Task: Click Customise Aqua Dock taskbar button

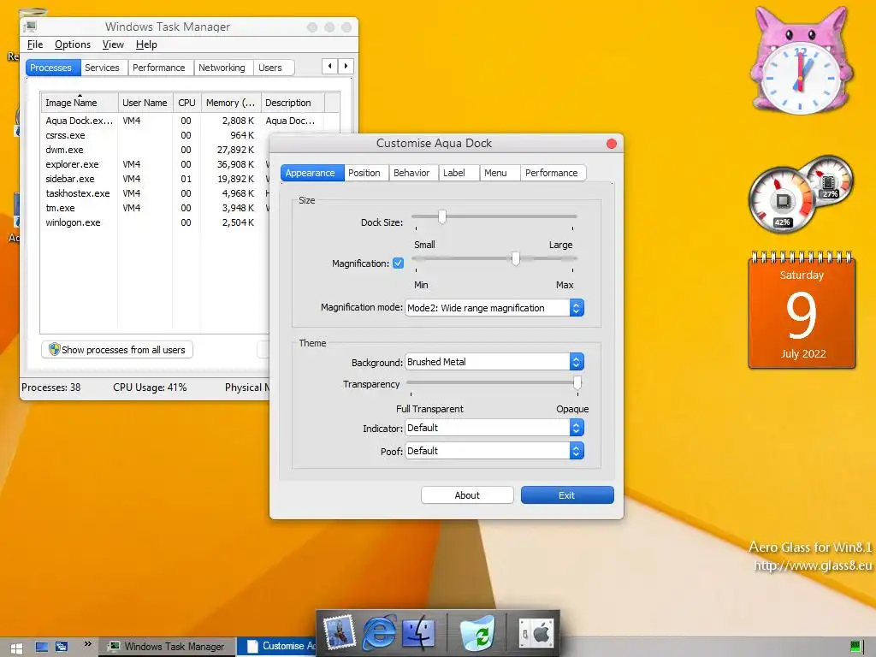Action: pyautogui.click(x=277, y=647)
